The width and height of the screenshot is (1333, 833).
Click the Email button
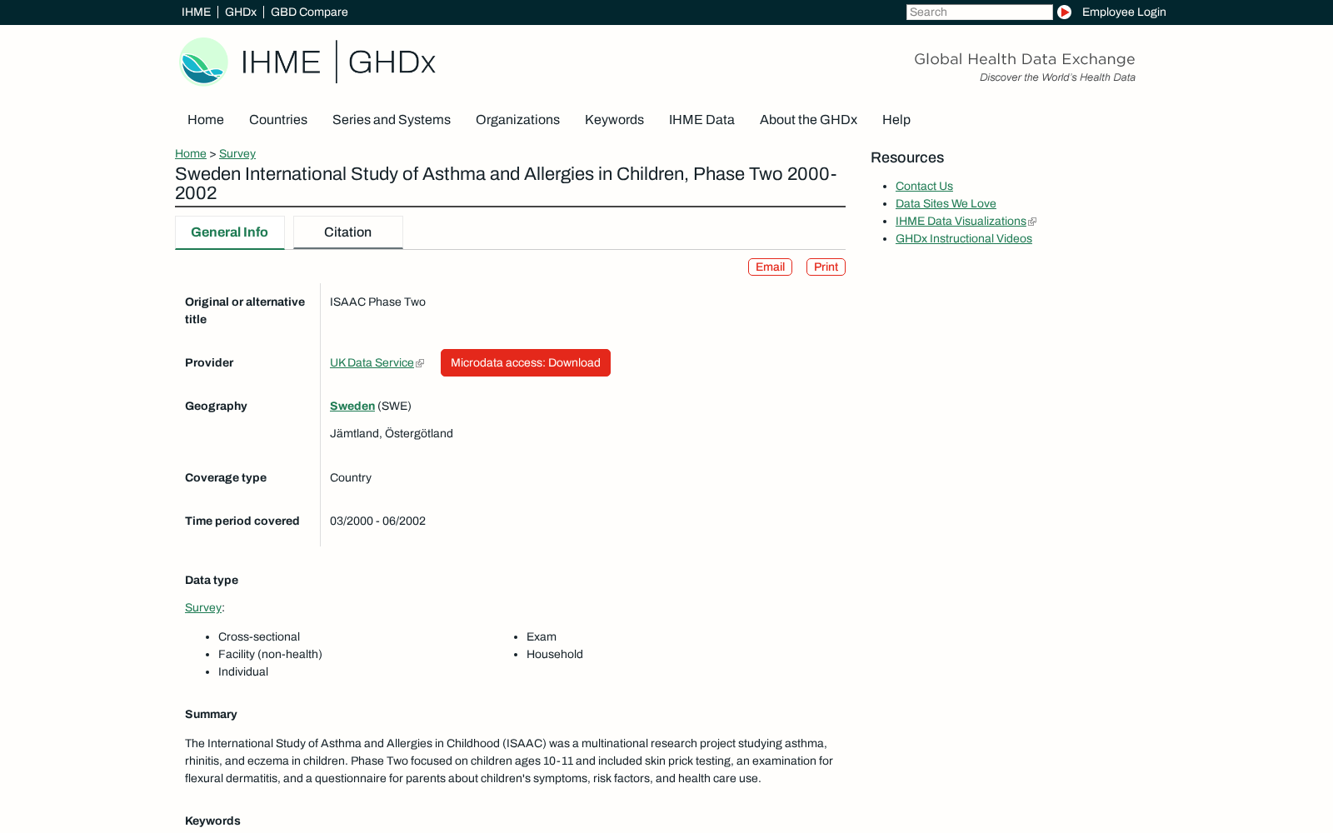coord(770,267)
